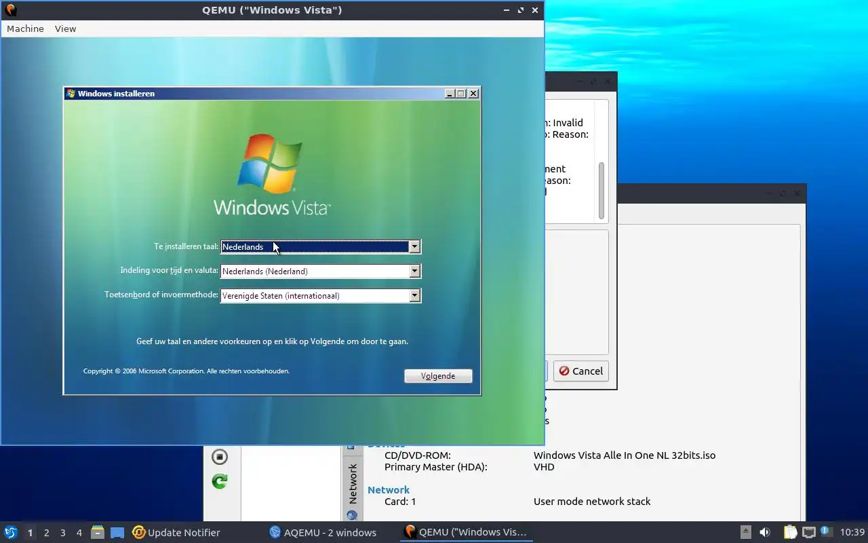Click the Windows flag icon in installer title bar

point(71,94)
